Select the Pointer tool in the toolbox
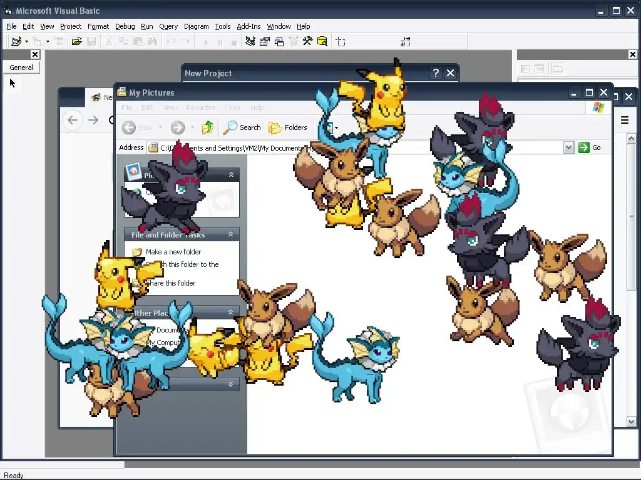641x480 pixels. point(13,83)
